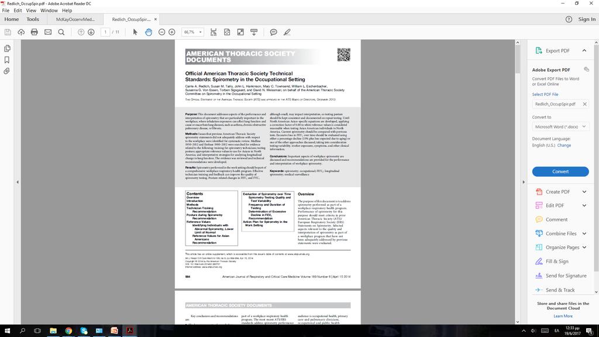Click the document vertical scrollbar thumb
This screenshot has height=337, width=599.
(x=518, y=59)
